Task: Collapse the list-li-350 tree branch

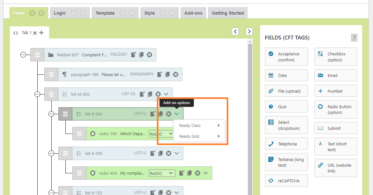Action: (x=51, y=153)
